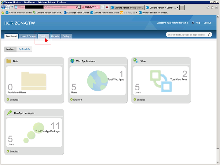220x165 pixels.
Task: Click the HORIZON-GTW header title
Action: [20, 23]
